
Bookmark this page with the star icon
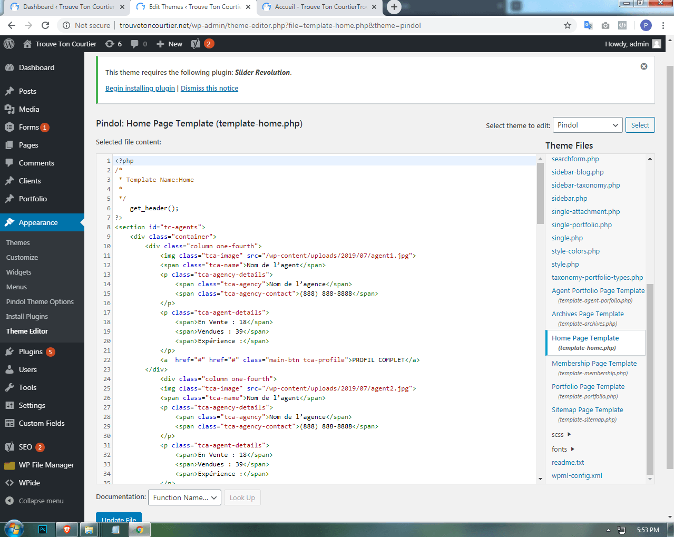(x=568, y=25)
